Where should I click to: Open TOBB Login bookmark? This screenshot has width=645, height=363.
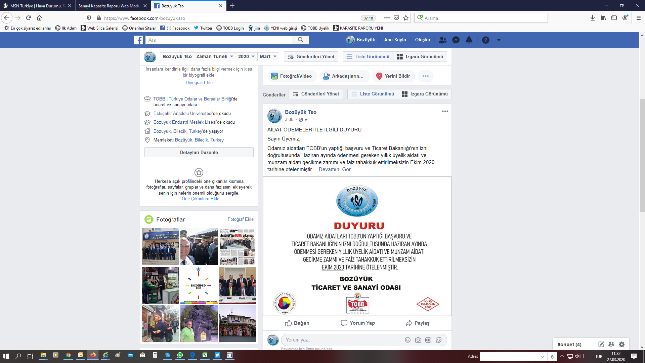click(230, 28)
